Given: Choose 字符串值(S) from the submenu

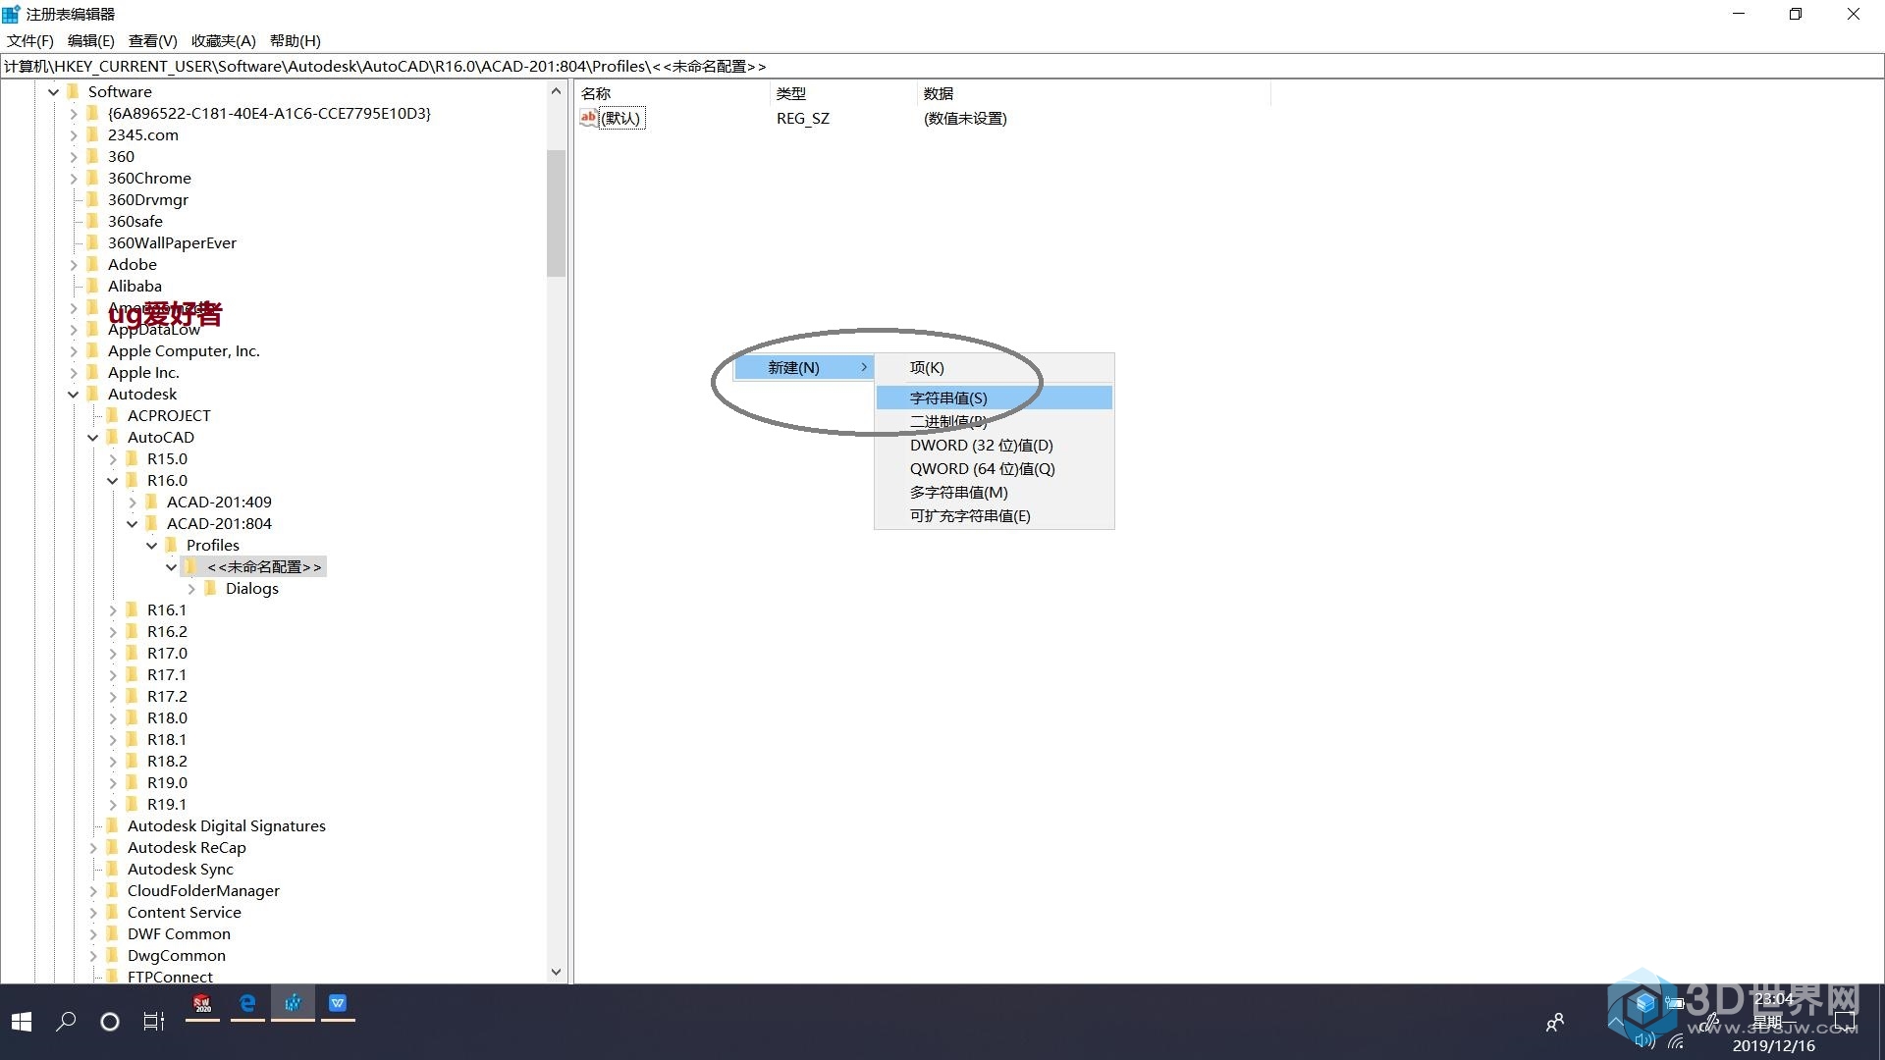Looking at the screenshot, I should [x=994, y=397].
